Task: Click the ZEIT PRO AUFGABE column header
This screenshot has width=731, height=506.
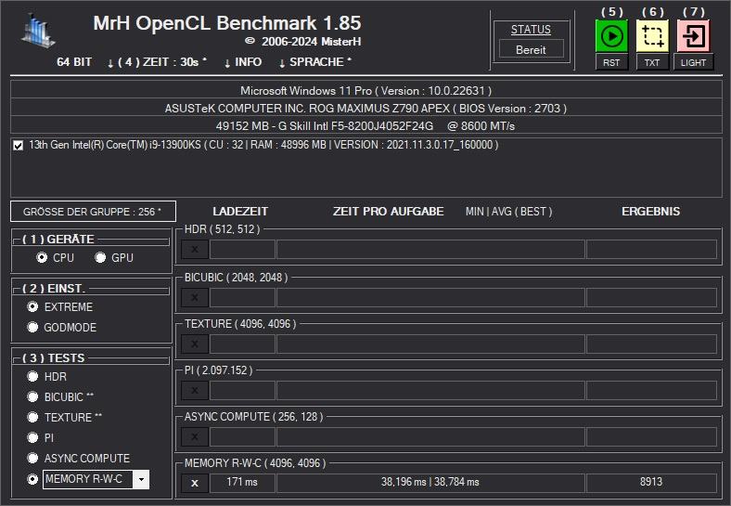Action: (x=388, y=212)
